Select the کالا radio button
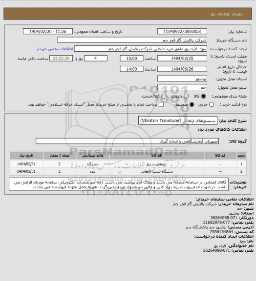Viewport: 256px width, 281px height. point(203,96)
